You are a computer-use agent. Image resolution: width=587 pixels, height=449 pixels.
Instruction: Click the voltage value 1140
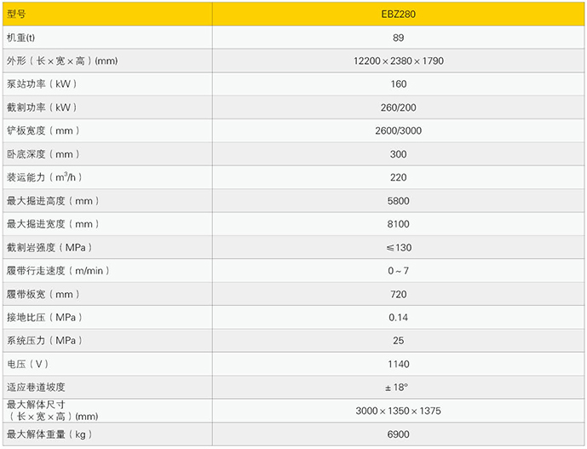click(x=399, y=364)
